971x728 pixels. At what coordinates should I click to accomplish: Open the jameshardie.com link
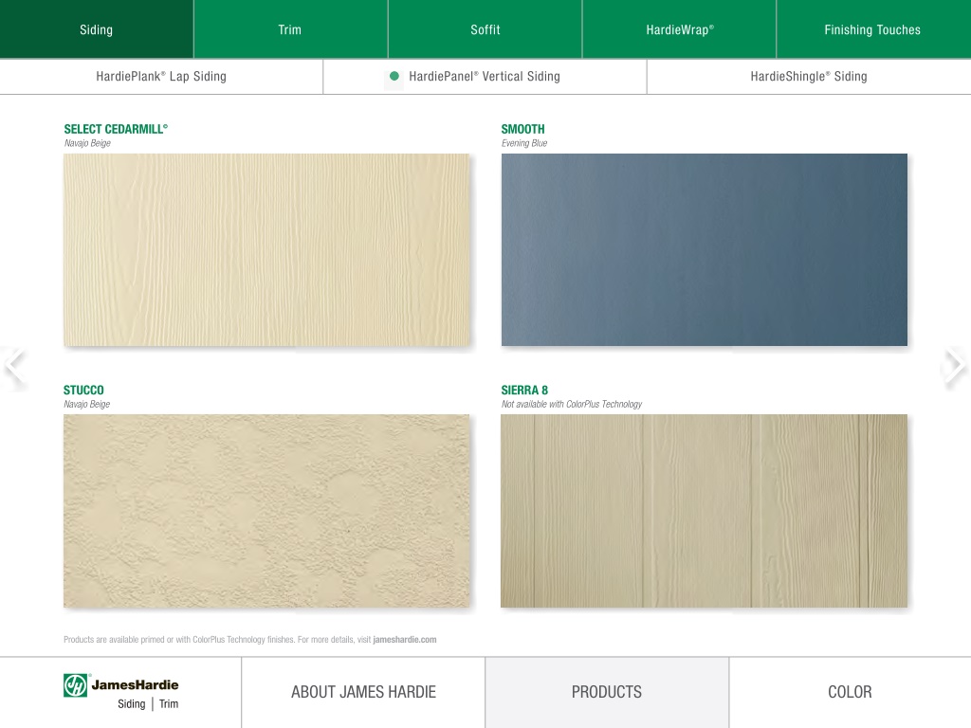404,640
